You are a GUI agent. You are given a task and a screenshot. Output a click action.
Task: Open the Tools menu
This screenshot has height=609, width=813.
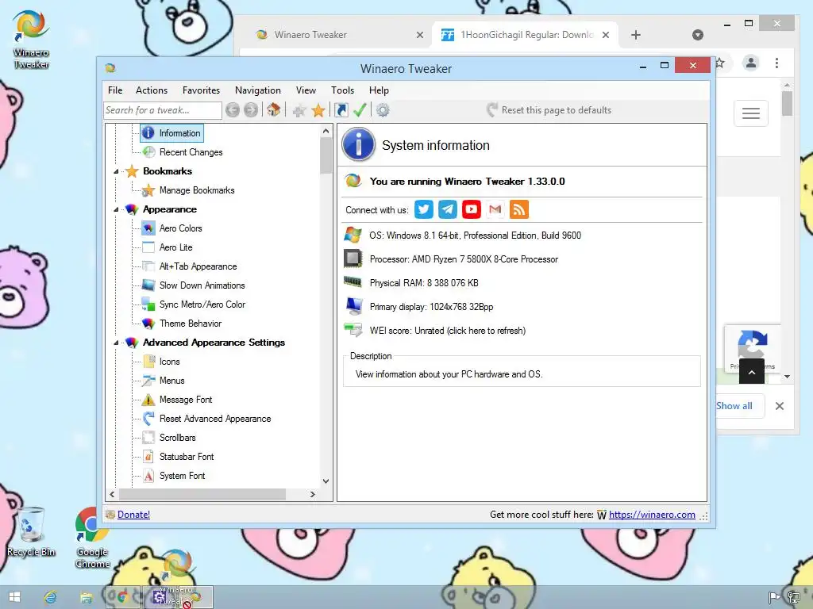click(342, 90)
